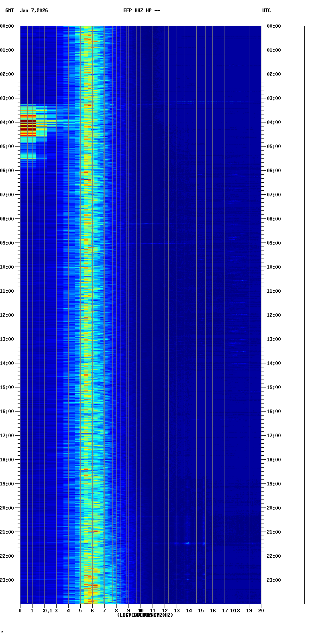The height and width of the screenshot is (636, 322).
Task: Click the 08:00 label on the right time axis
Action: 274,219
